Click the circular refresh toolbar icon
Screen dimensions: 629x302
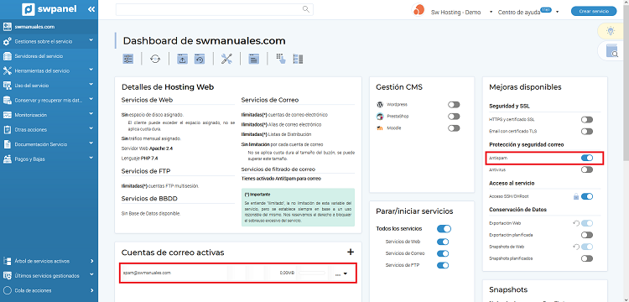(x=155, y=59)
